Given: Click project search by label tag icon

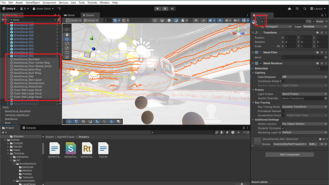Looking at the screenshot, I should point(227,132).
